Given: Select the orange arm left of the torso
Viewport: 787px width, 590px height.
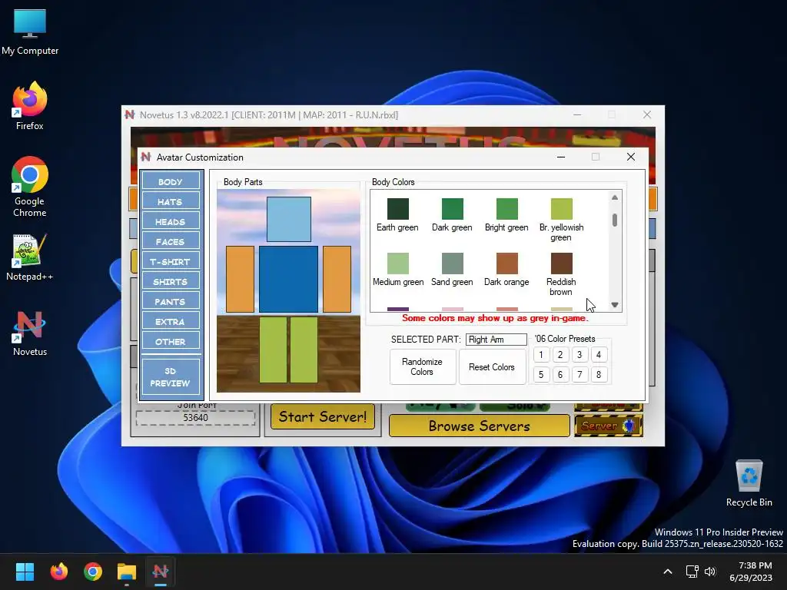Looking at the screenshot, I should click(240, 279).
